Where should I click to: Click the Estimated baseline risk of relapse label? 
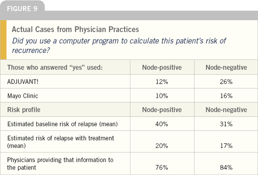pos(63,124)
